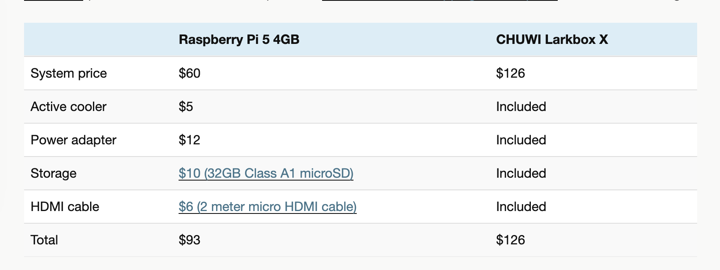The width and height of the screenshot is (720, 270).
Task: Click the Total row label
Action: point(44,240)
